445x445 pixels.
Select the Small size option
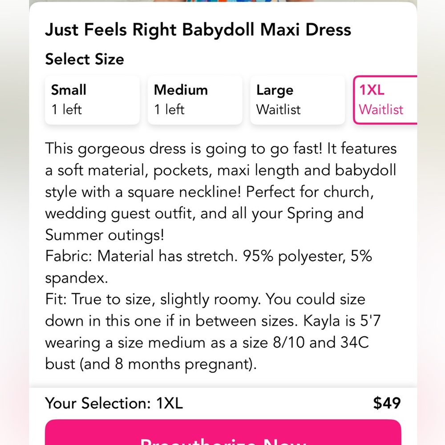point(92,99)
